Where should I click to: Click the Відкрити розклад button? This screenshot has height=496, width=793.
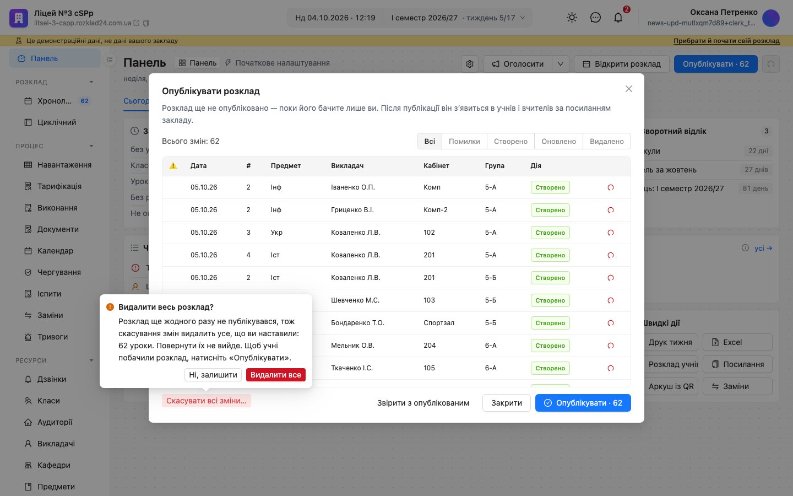coord(622,64)
